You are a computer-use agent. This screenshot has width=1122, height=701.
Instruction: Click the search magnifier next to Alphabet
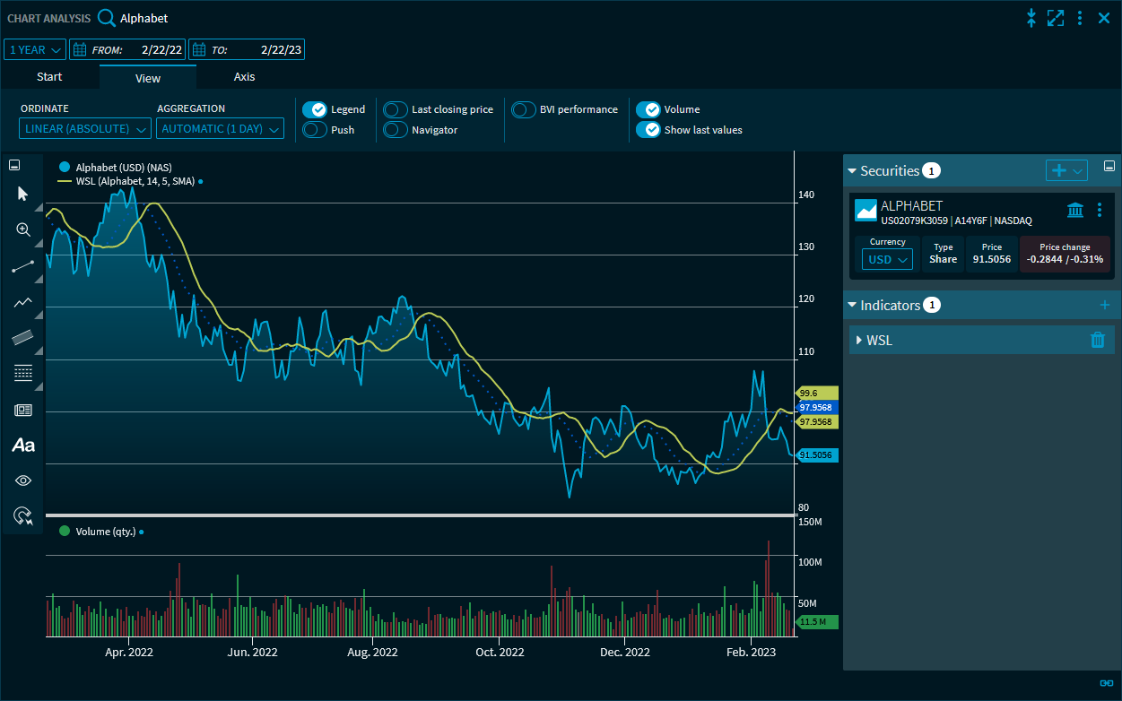107,18
